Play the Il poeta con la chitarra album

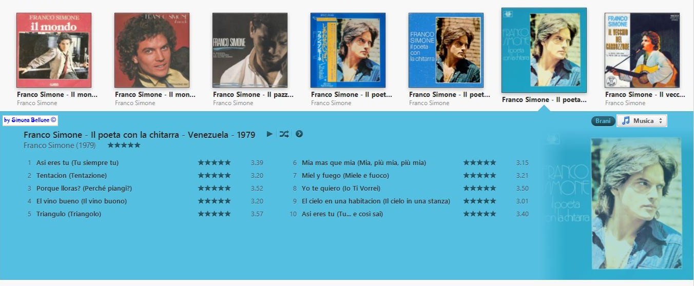269,134
